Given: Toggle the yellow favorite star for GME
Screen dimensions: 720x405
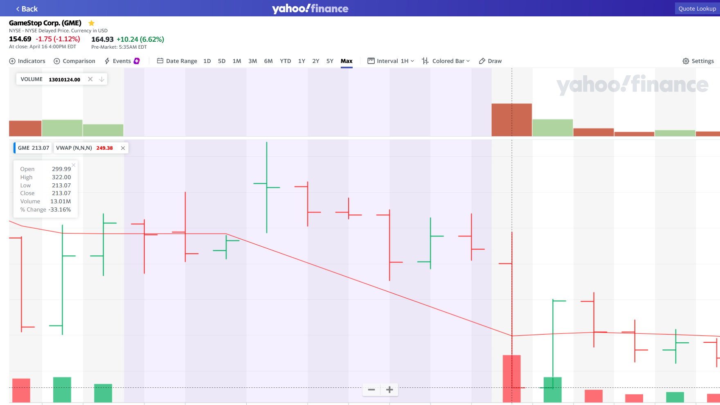Looking at the screenshot, I should 92,23.
